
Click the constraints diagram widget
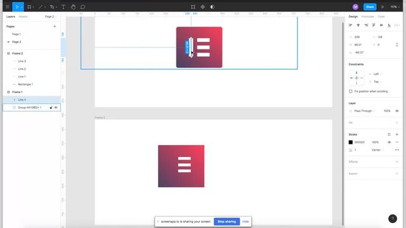(x=357, y=78)
